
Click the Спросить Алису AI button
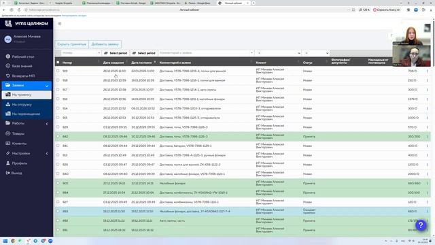click(386, 10)
